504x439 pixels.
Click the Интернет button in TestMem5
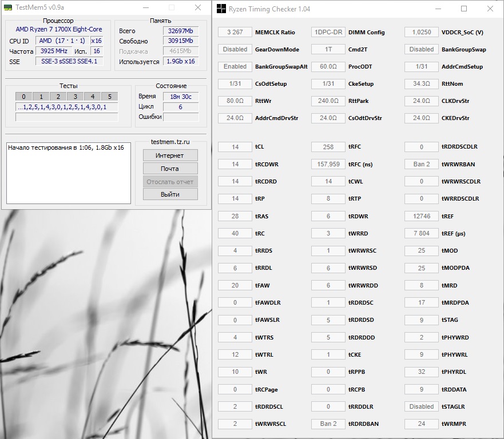tap(170, 155)
